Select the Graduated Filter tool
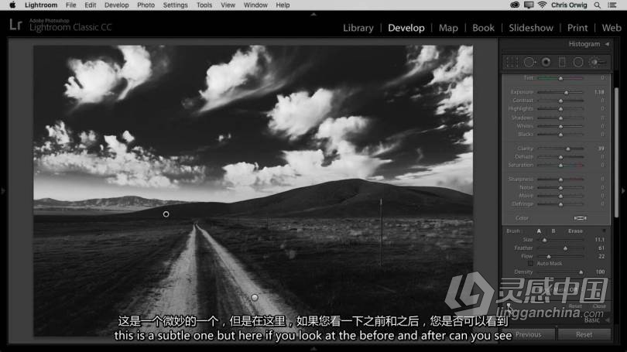627x352 pixels. [x=562, y=62]
